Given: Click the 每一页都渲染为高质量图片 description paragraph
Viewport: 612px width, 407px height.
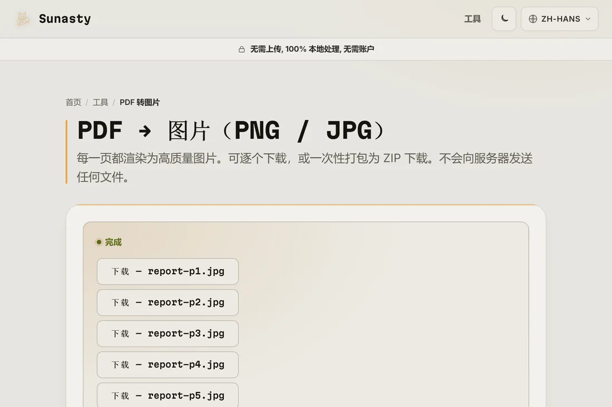Looking at the screenshot, I should [304, 168].
